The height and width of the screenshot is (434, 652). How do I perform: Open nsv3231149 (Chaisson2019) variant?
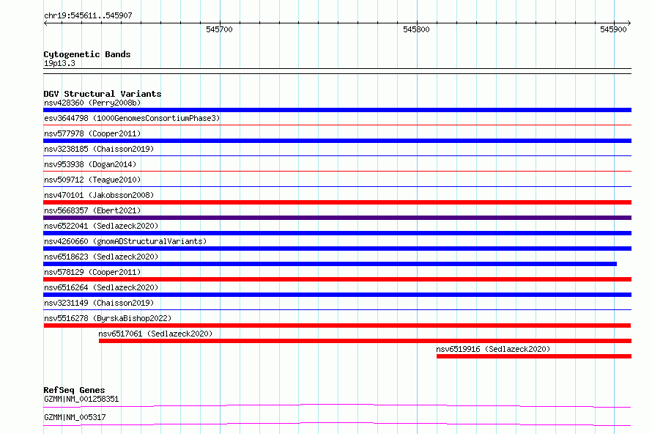click(x=99, y=303)
